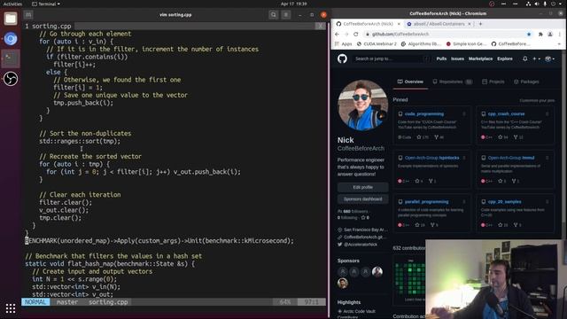Viewport: 567px width, 319px height.
Task: Focus the GitHub 'Search or jump to' field
Action: click(392, 58)
